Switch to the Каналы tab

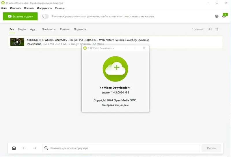(65, 29)
